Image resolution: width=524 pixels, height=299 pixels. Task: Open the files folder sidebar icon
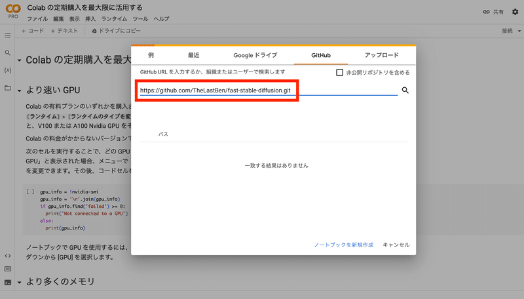coord(8,88)
